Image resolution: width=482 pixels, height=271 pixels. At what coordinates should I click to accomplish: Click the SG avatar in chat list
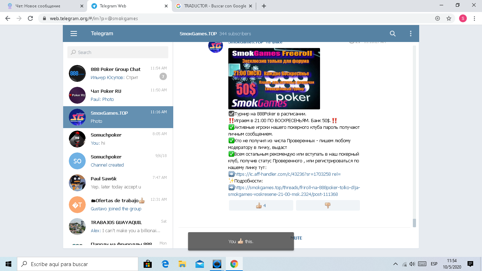77,117
